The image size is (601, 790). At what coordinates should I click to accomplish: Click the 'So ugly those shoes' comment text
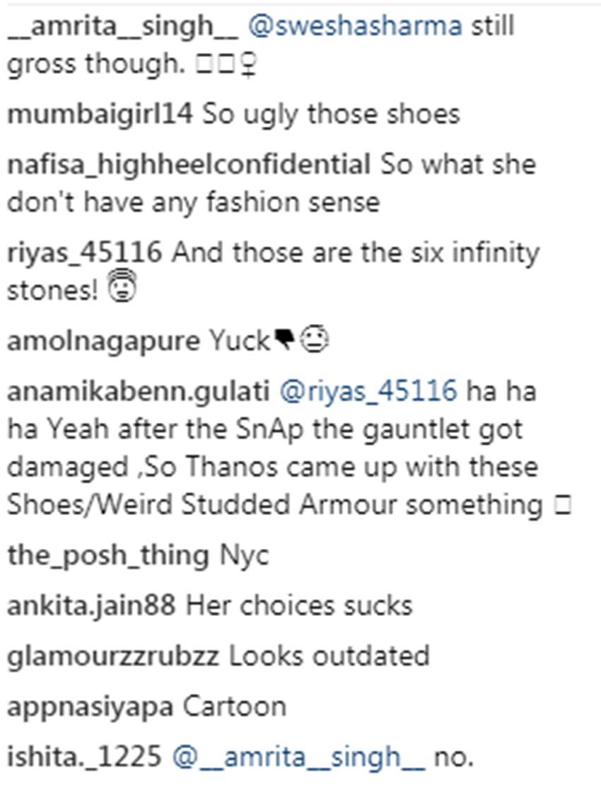point(332,115)
